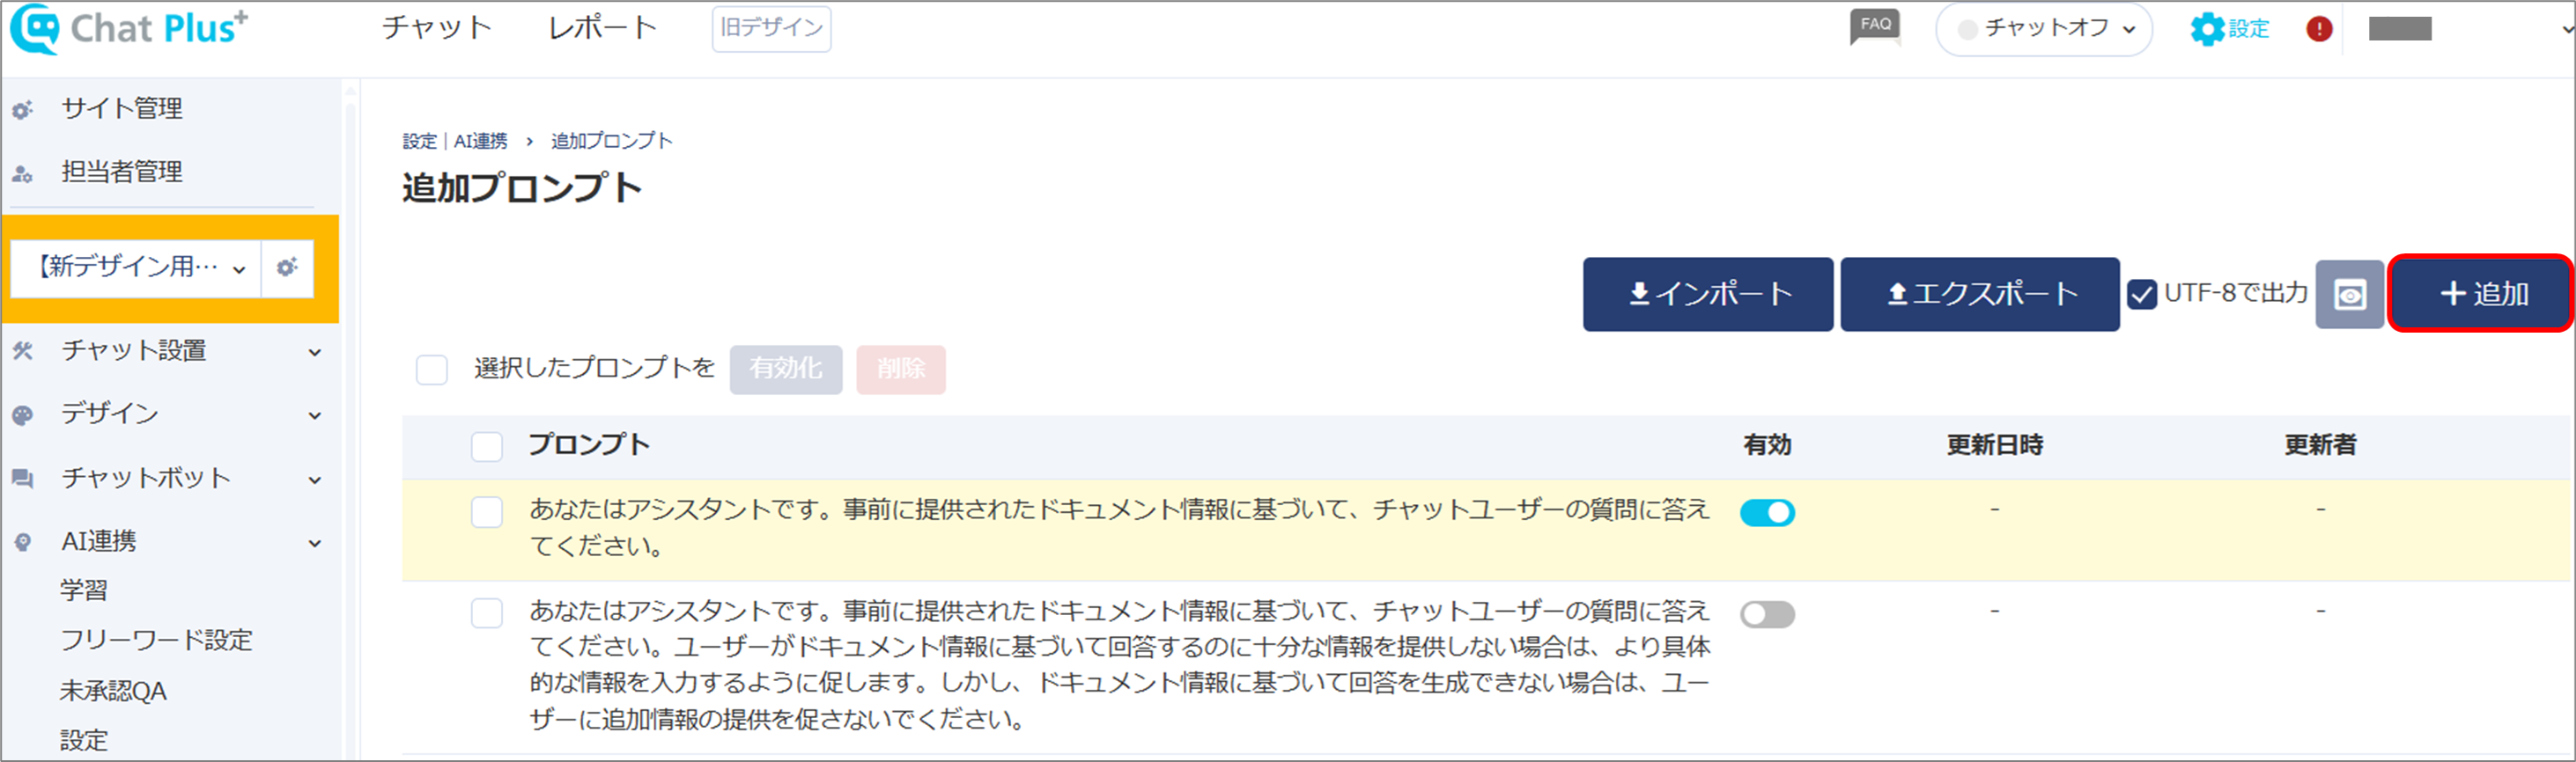Collapse the AI連携 sidebar section
2576x762 pixels.
click(170, 541)
